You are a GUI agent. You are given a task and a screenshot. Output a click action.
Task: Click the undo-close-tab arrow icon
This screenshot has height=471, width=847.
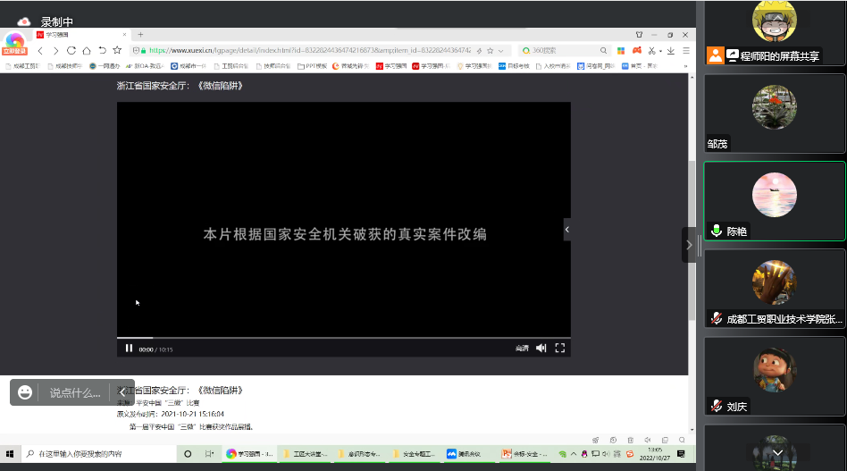tap(102, 50)
